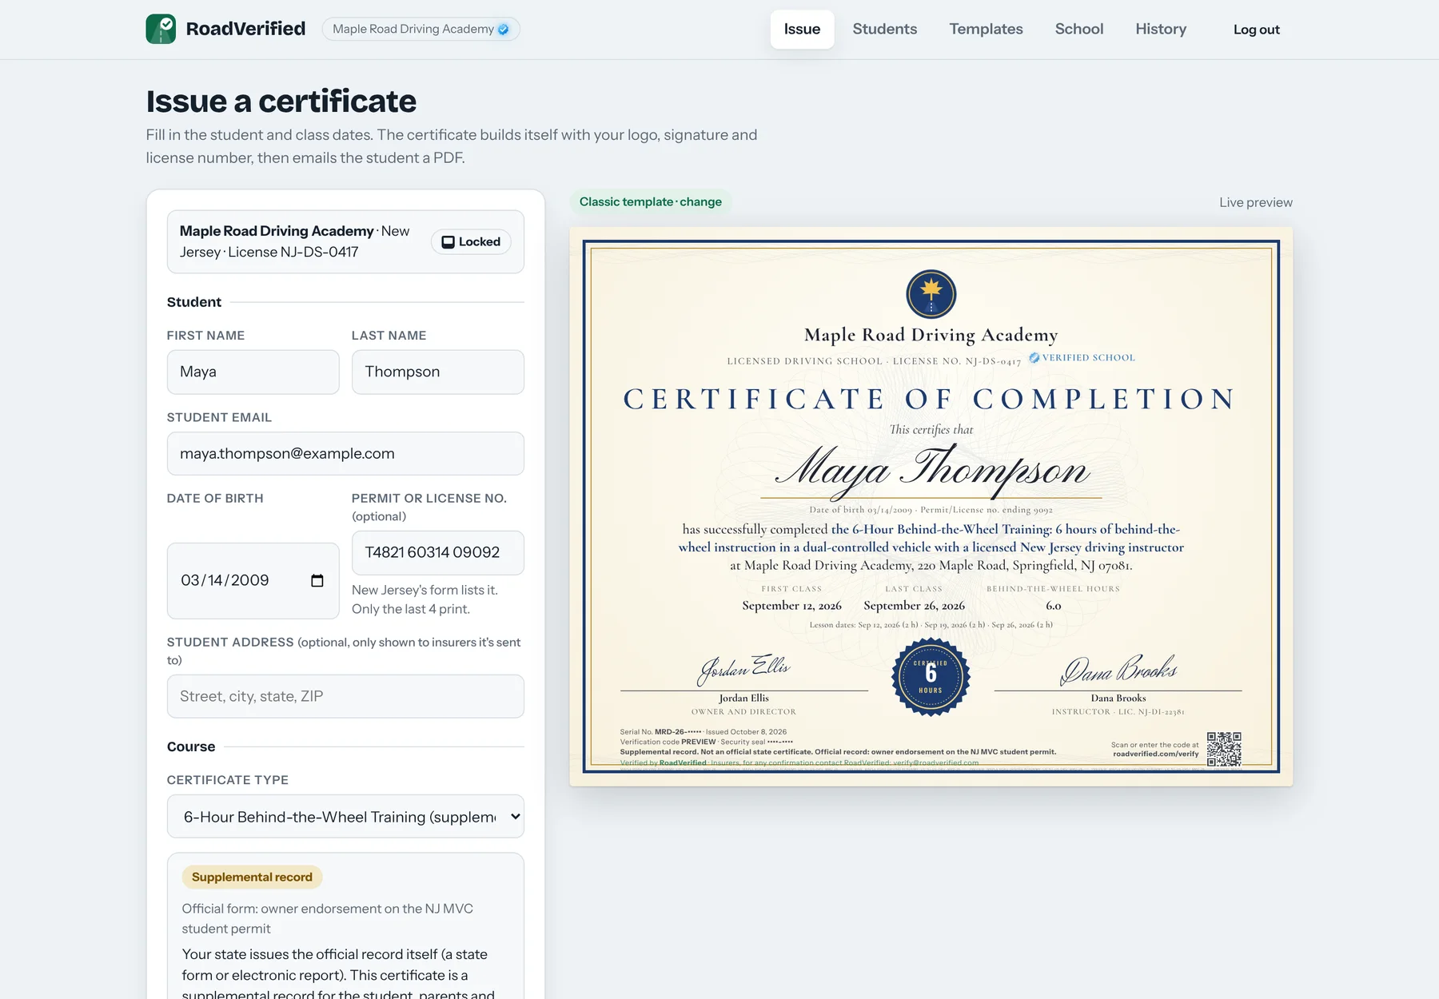Viewport: 1439px width, 999px height.
Task: Click the RoadVerified brand name
Action: point(245,29)
